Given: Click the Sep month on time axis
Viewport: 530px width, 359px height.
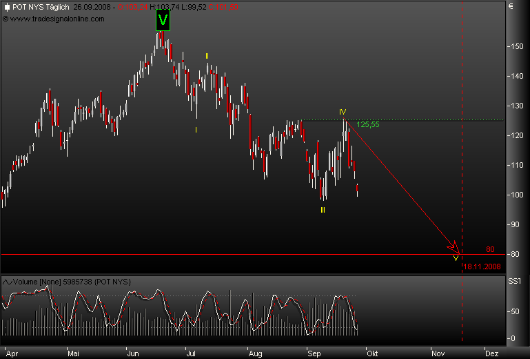Looking at the screenshot, I should tap(314, 353).
